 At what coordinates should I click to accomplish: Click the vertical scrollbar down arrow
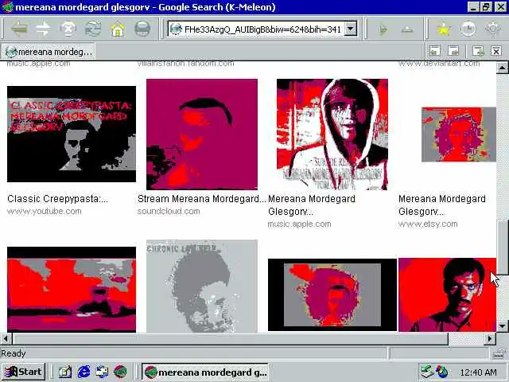pos(502,325)
